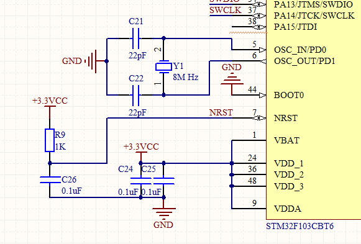Click 0.1uF value of C26

(x=71, y=191)
